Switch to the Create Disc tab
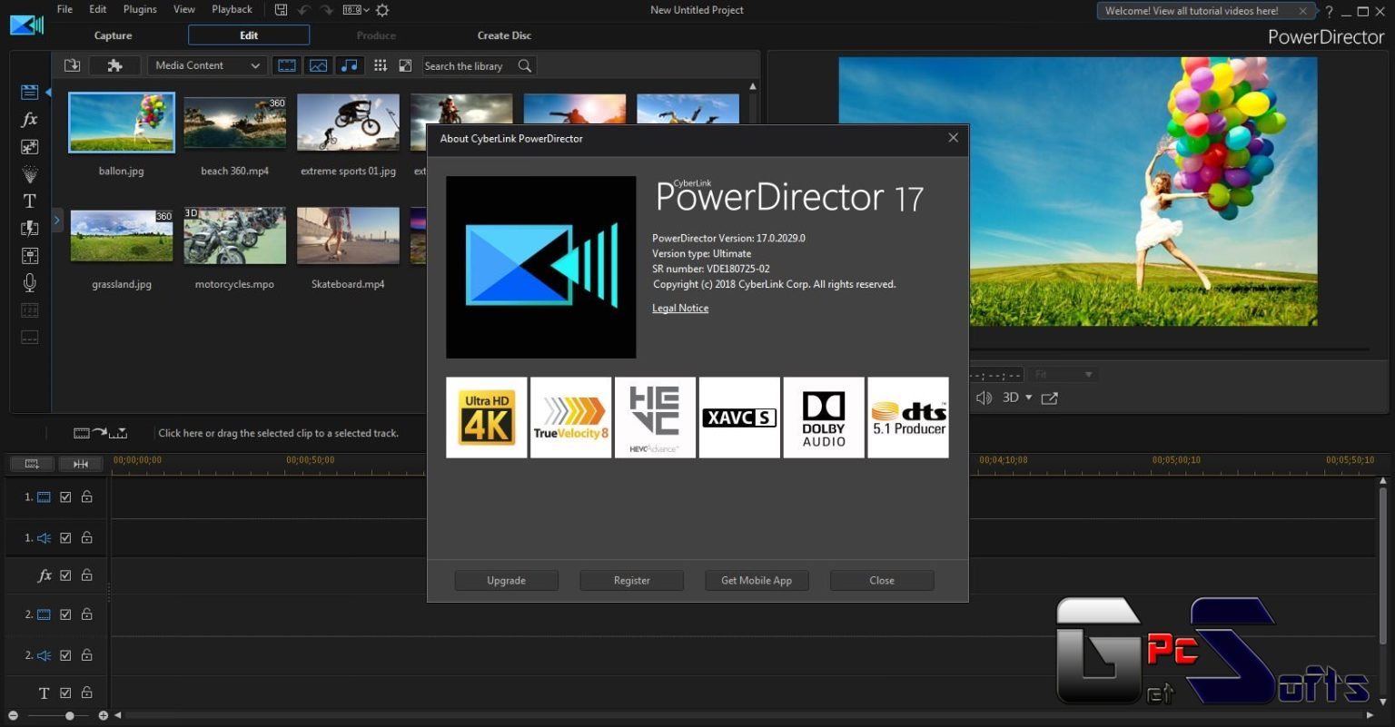This screenshot has height=727, width=1395. click(x=504, y=35)
